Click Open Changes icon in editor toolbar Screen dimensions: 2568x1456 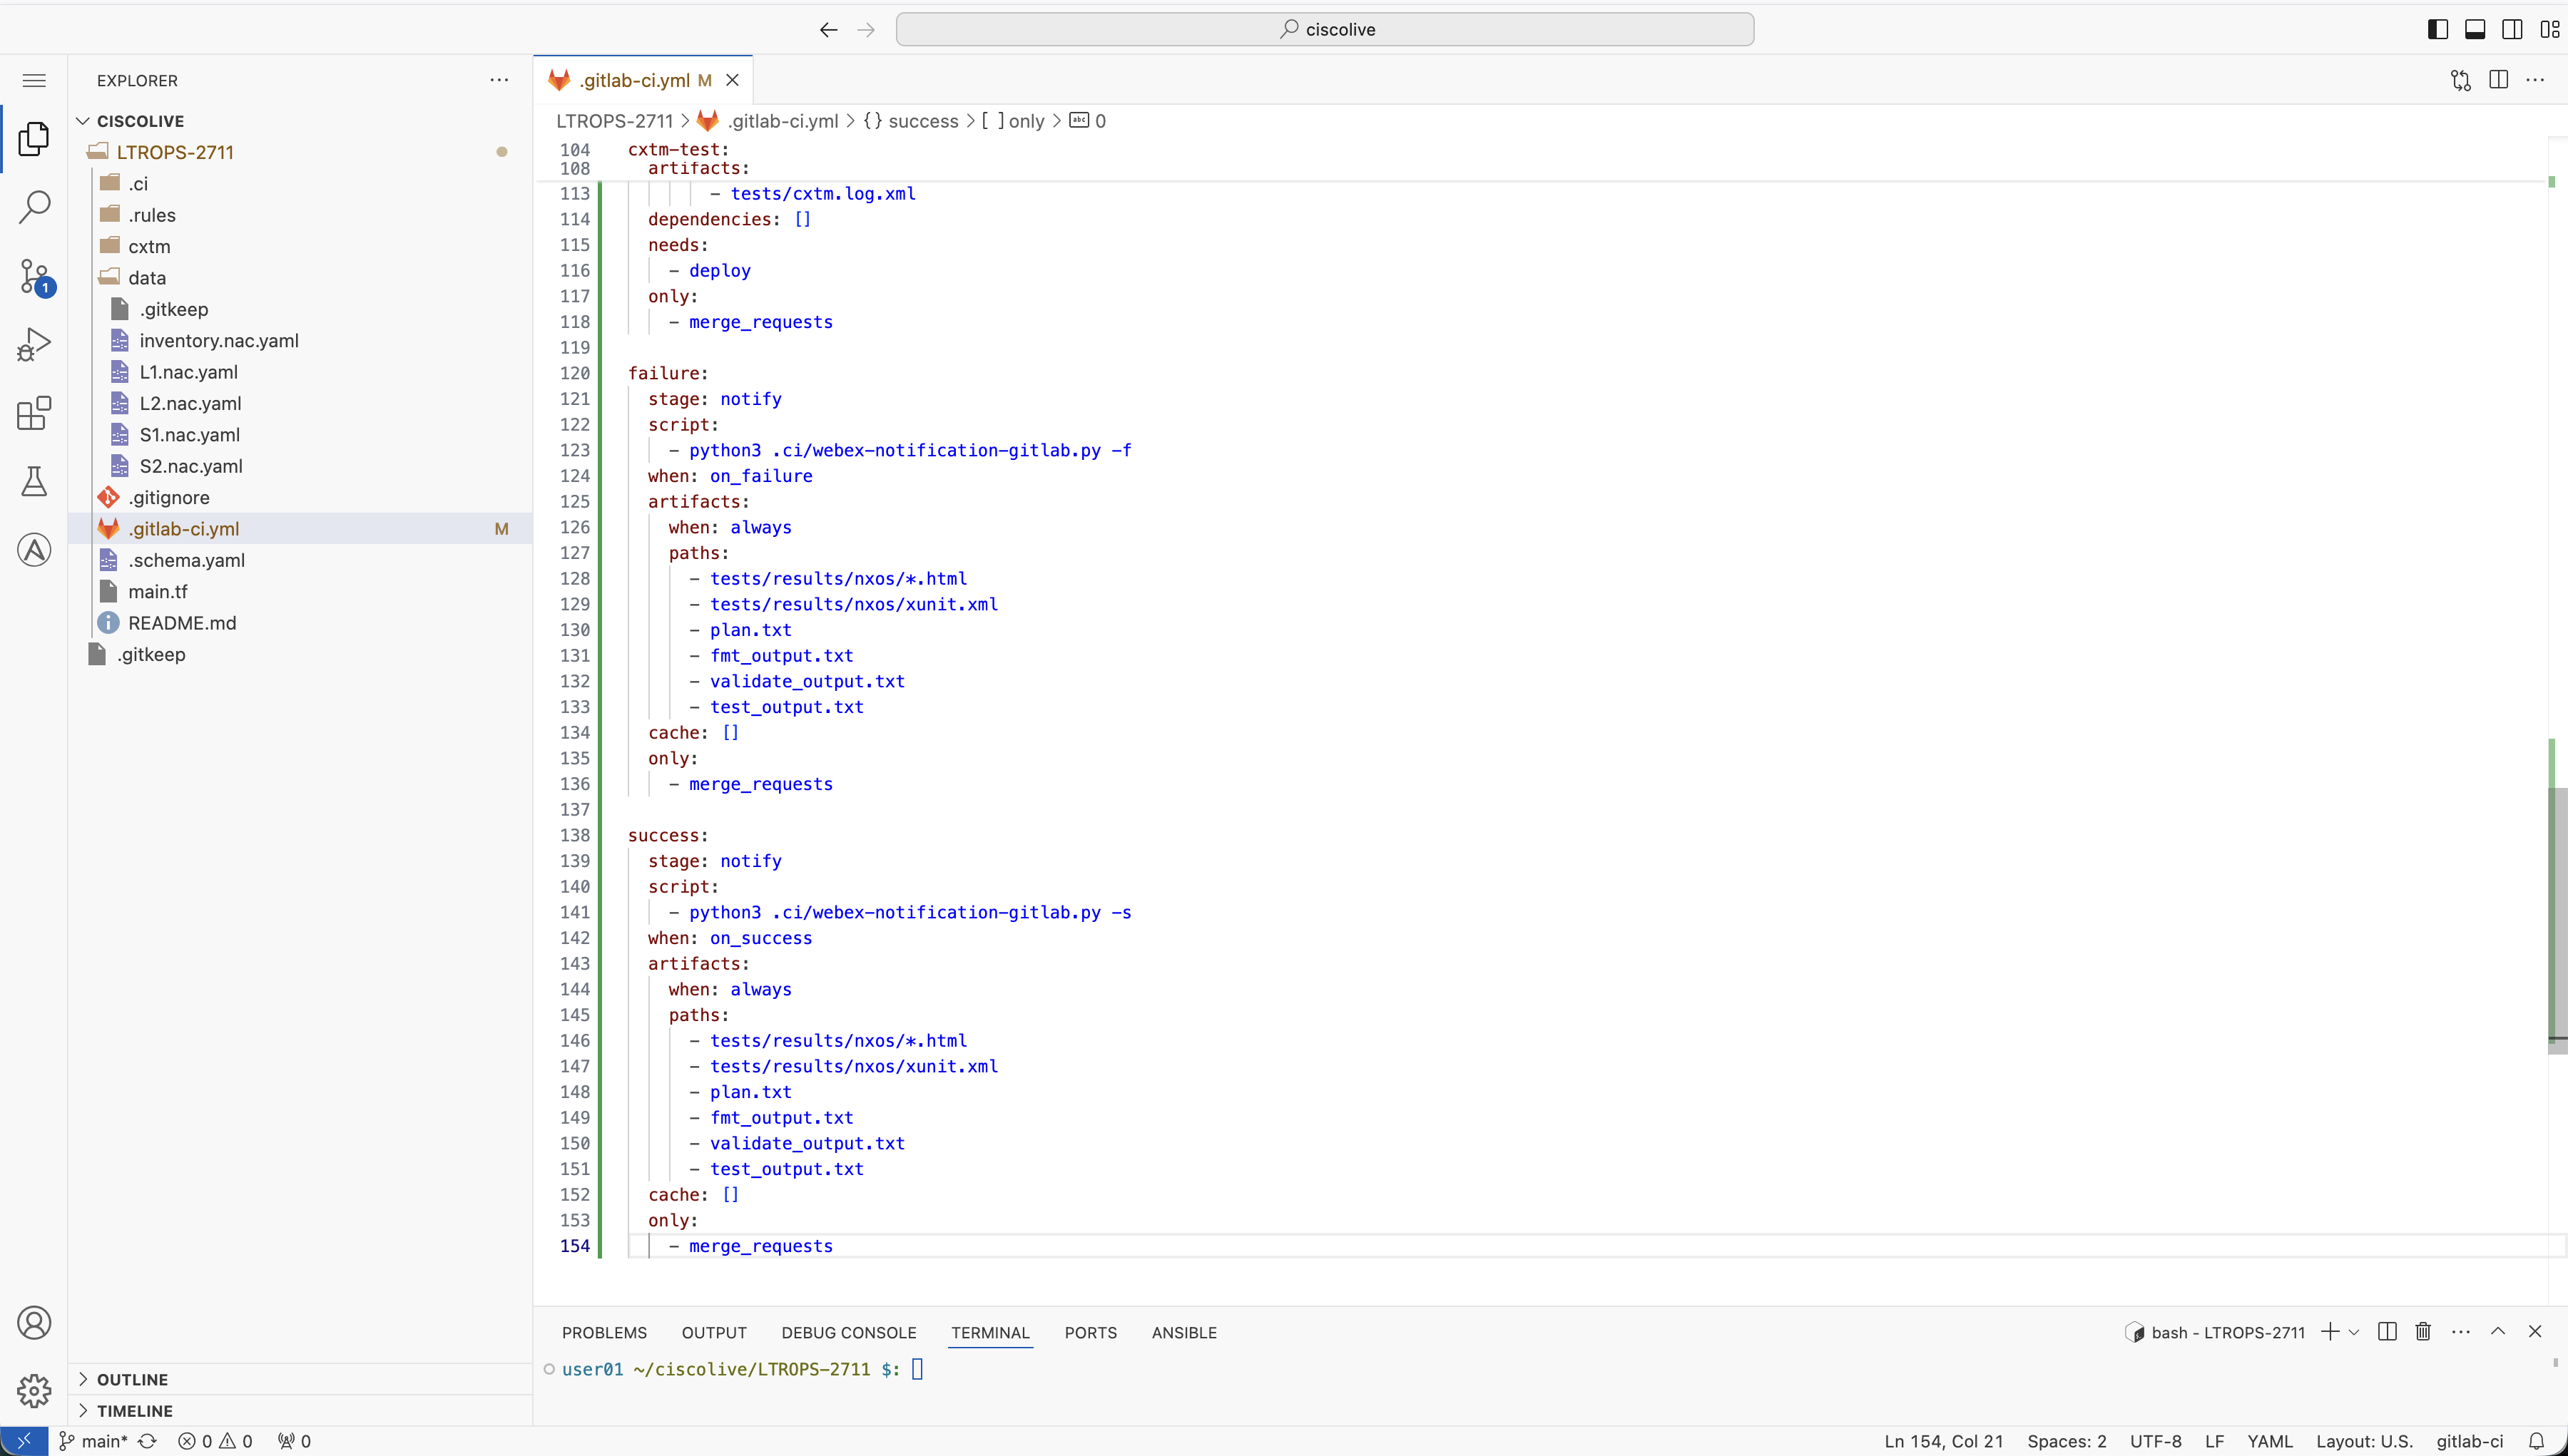pyautogui.click(x=2460, y=80)
